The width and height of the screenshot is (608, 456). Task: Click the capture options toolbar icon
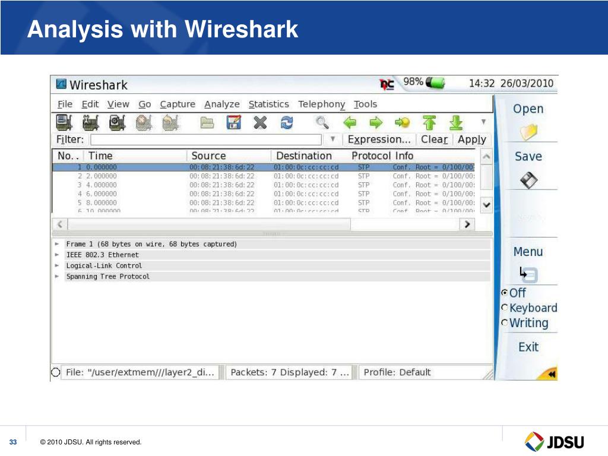point(91,122)
